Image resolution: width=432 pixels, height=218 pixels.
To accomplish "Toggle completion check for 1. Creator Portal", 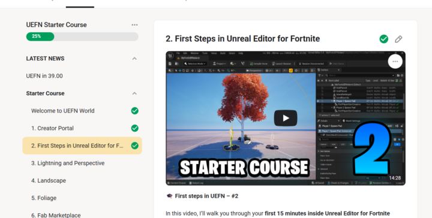I will [x=135, y=128].
